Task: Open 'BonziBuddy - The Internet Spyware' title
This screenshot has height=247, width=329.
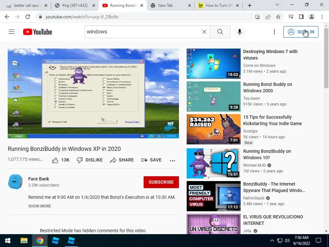Action: (x=274, y=187)
